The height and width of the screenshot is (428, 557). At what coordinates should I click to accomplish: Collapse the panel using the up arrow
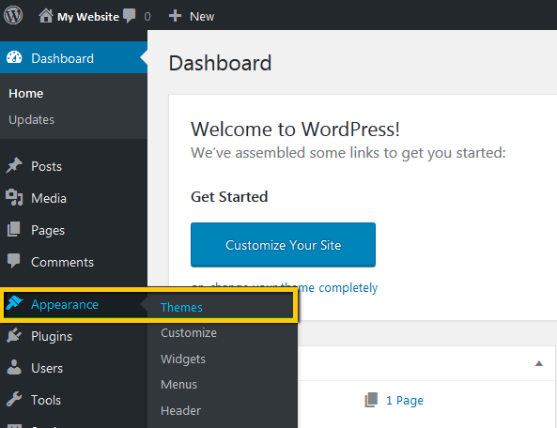[x=539, y=363]
